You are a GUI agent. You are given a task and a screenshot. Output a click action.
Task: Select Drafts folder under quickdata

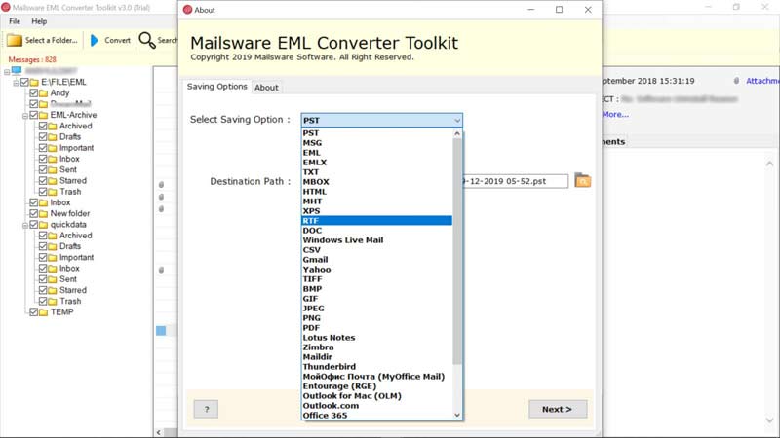point(70,246)
